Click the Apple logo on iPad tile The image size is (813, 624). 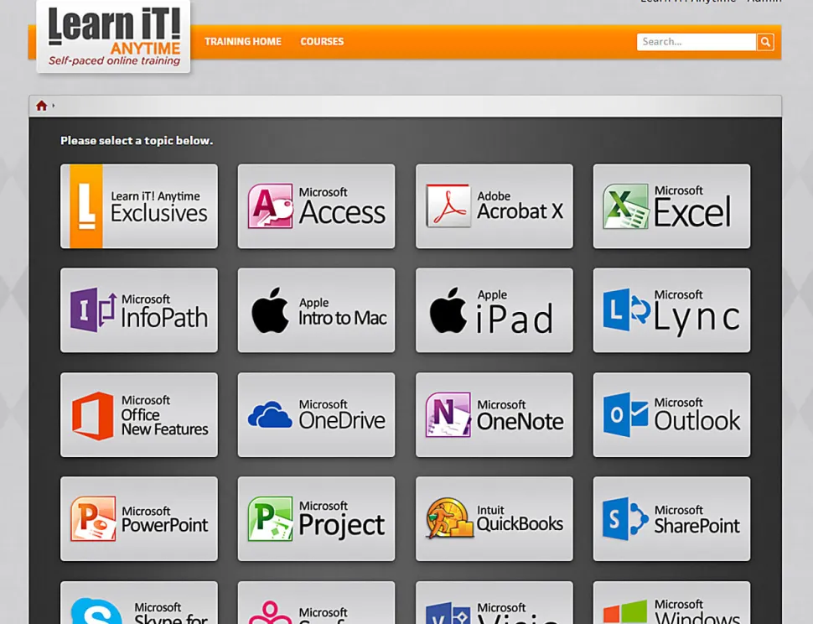click(x=448, y=309)
